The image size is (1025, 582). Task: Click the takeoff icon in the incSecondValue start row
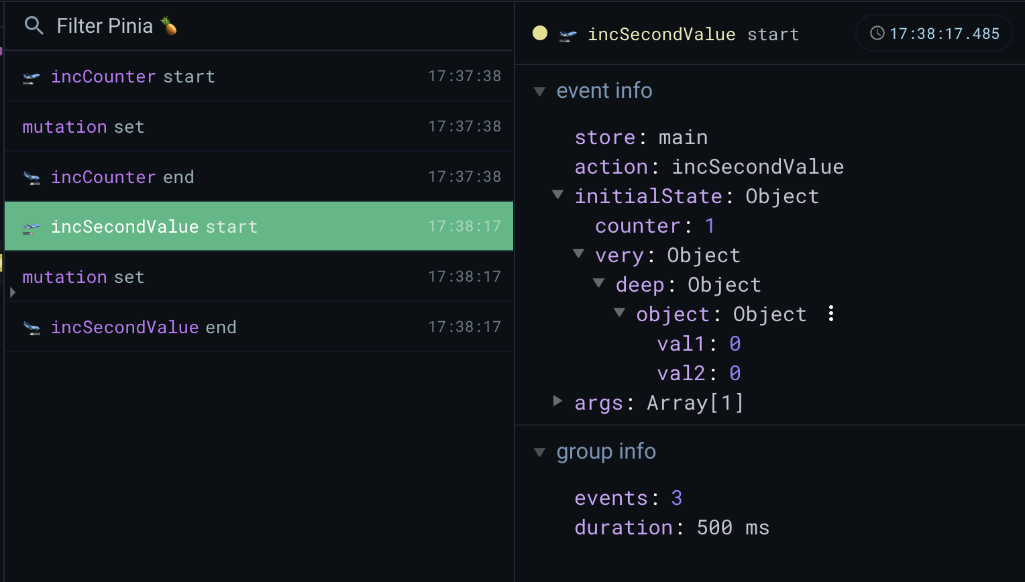click(32, 228)
